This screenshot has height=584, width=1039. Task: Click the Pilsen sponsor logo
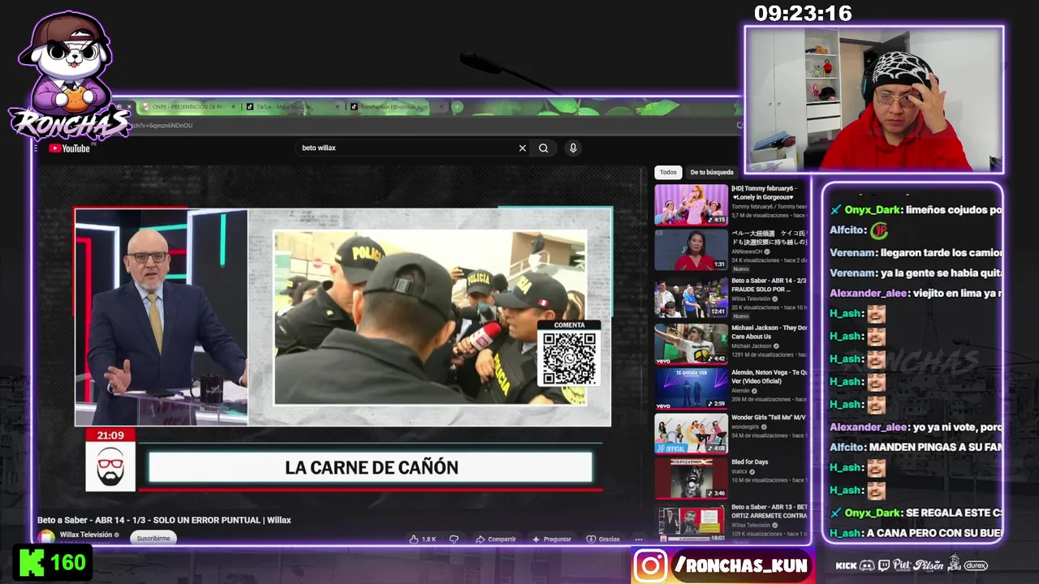click(929, 565)
